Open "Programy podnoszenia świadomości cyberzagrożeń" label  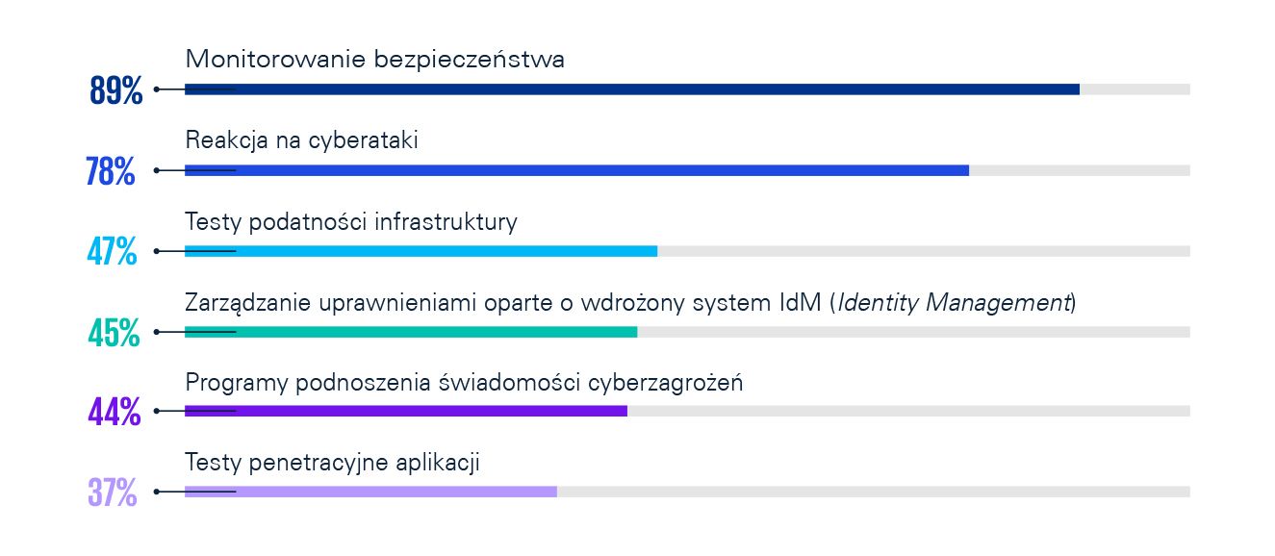coord(464,383)
